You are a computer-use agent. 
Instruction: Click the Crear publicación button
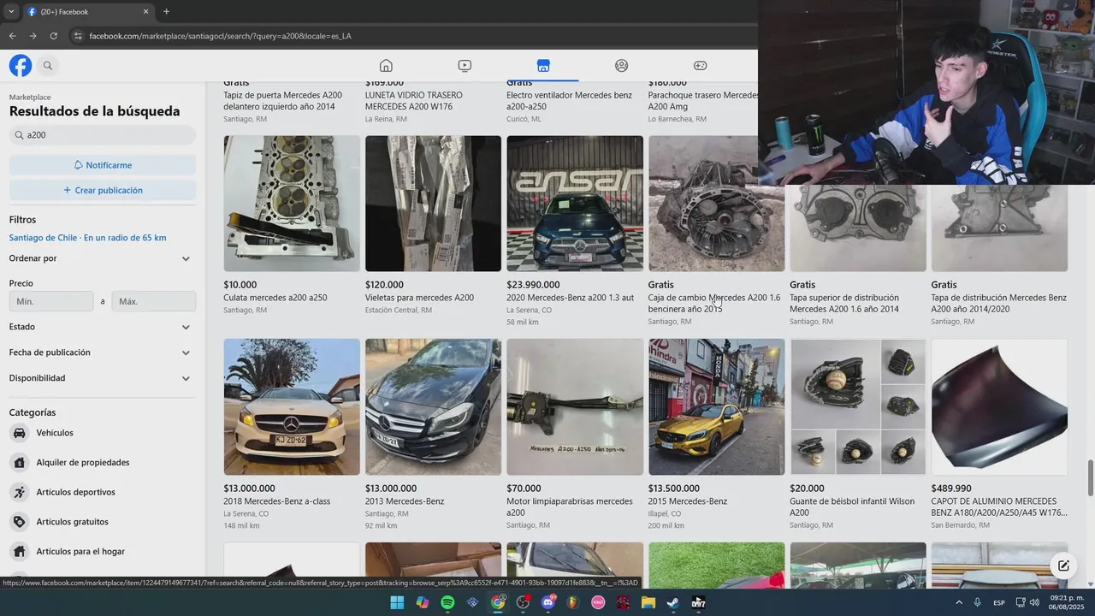(x=103, y=190)
